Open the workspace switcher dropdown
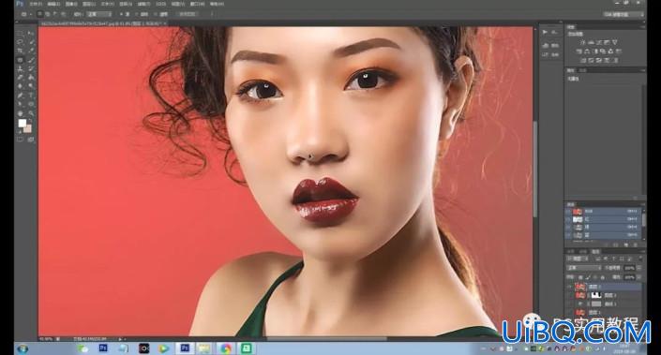This screenshot has width=661, height=355. point(623,14)
